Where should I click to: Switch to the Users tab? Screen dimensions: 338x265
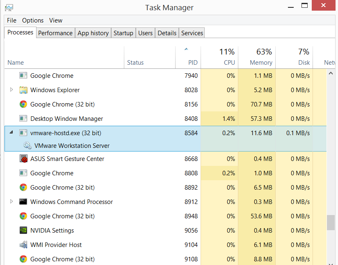[x=145, y=33]
